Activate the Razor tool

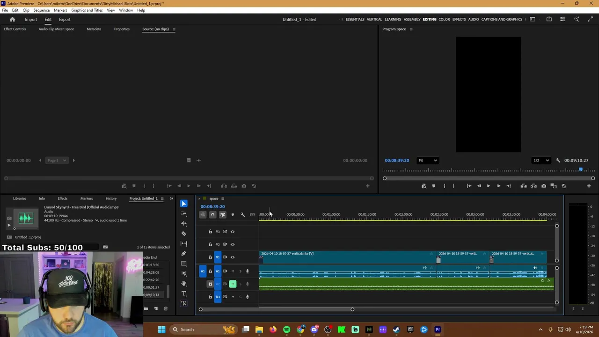point(183,233)
